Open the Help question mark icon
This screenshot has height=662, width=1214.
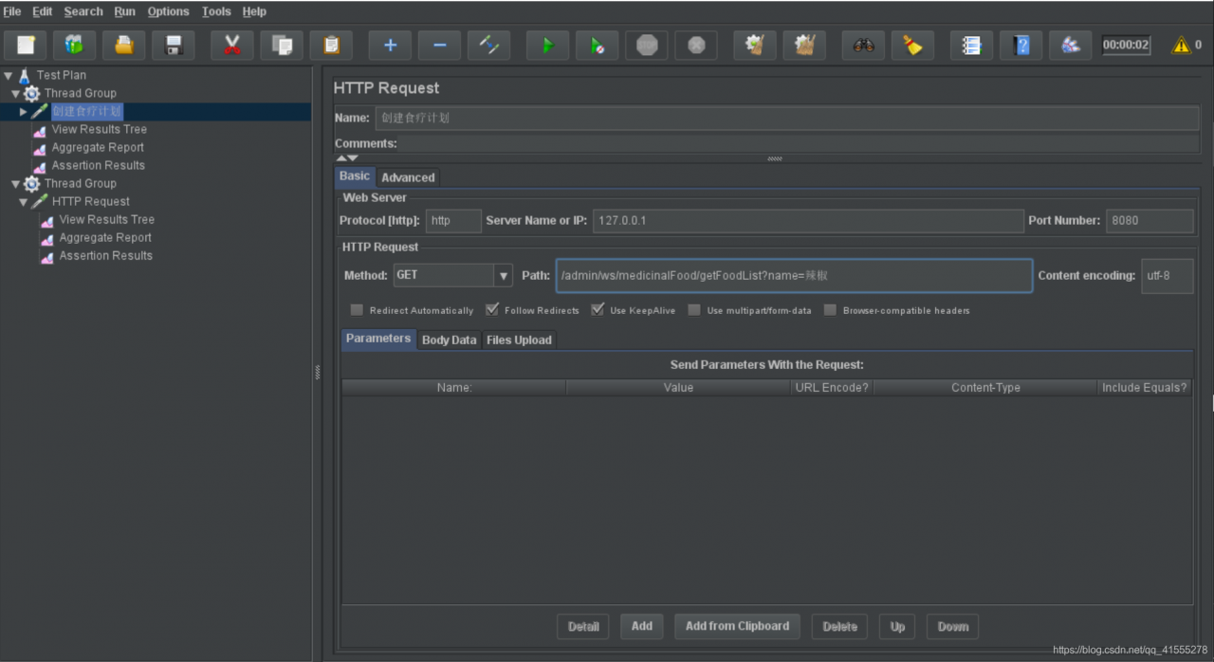1021,45
